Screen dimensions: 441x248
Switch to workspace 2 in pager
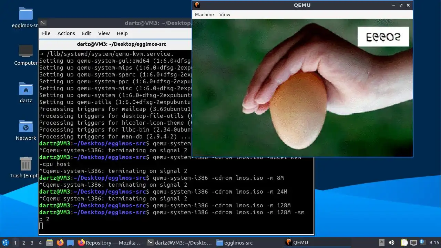23,243
